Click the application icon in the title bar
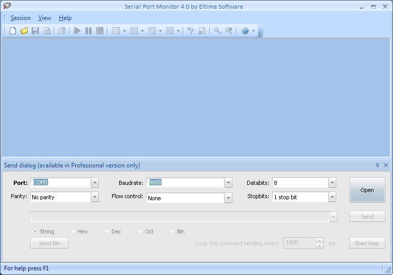The width and height of the screenshot is (393, 275). point(7,6)
